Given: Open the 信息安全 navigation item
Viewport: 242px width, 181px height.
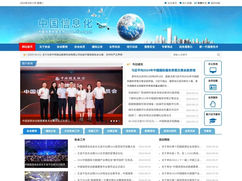Looking at the screenshot, I should tap(150, 47).
